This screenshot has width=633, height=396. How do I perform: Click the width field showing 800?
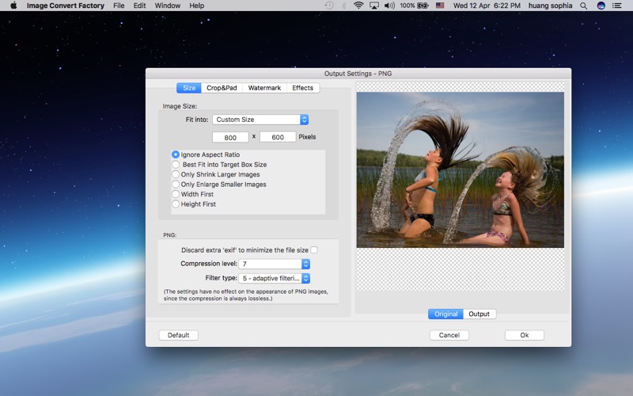point(230,137)
